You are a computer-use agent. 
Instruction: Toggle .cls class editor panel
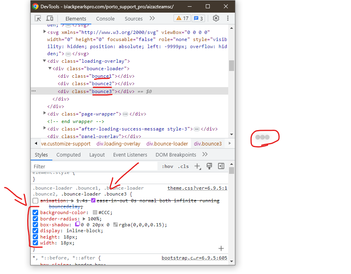click(183, 166)
